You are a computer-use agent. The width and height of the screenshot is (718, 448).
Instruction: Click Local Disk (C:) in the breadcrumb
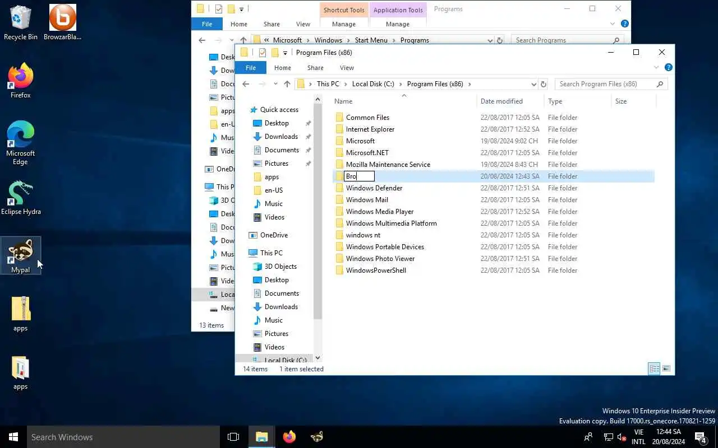pos(373,84)
